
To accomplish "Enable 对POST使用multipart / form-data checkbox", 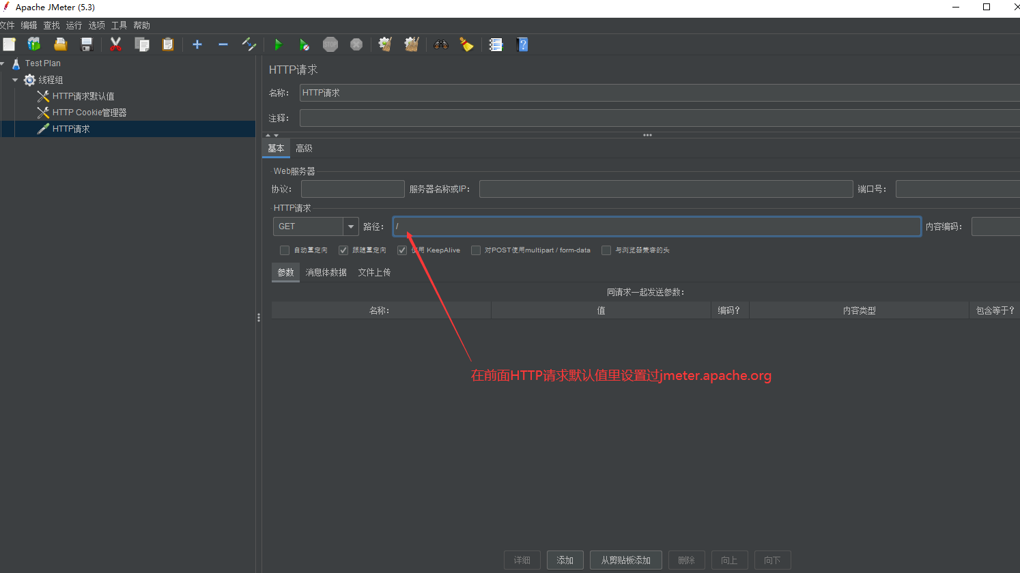I will pos(476,250).
